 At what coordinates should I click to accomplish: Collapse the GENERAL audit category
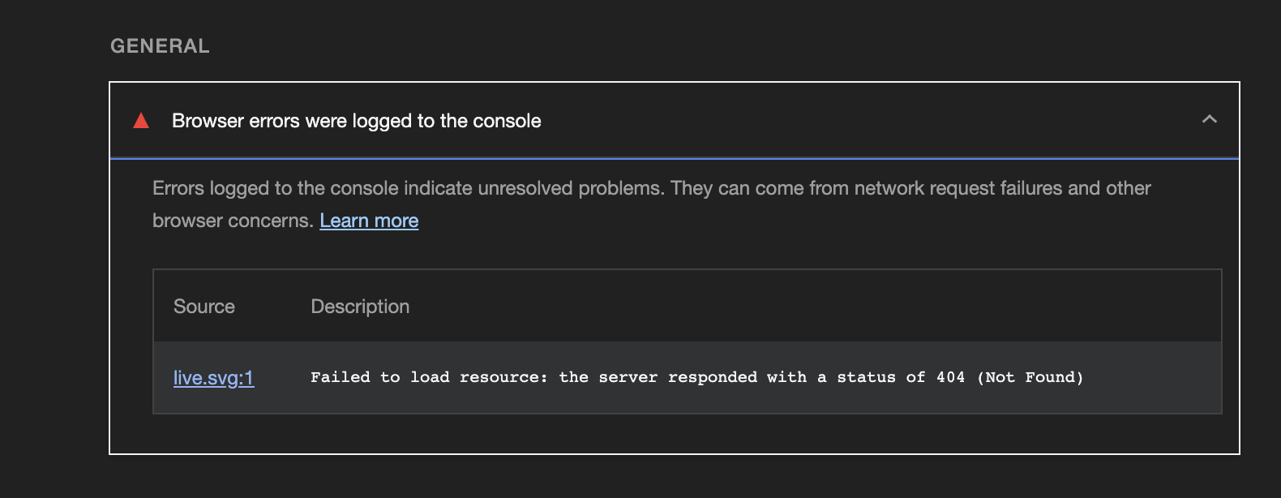160,46
